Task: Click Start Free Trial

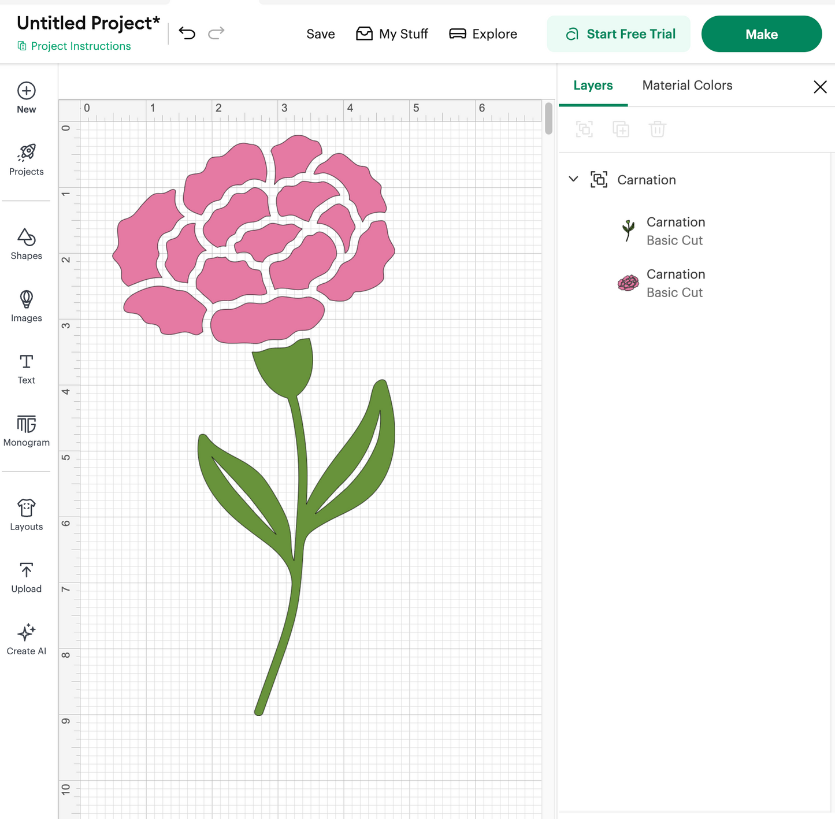Action: pyautogui.click(x=618, y=34)
